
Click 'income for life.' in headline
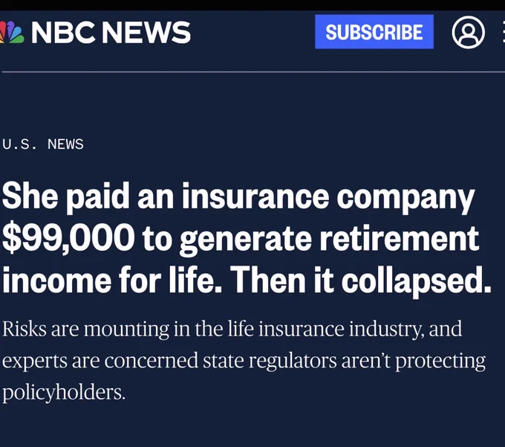[x=112, y=280]
